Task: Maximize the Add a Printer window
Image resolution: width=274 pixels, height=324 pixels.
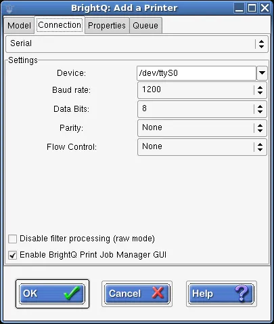Action: (x=252, y=8)
